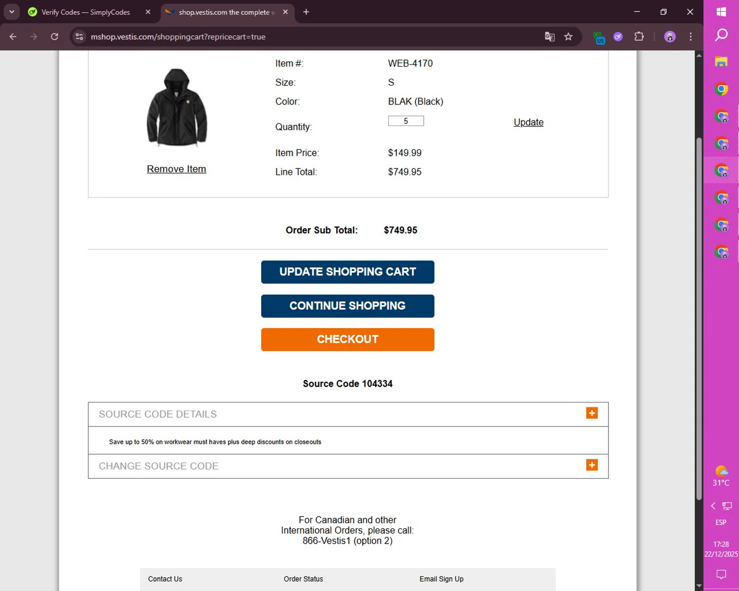Click the page vertical scrollbar thumb

tap(699, 319)
